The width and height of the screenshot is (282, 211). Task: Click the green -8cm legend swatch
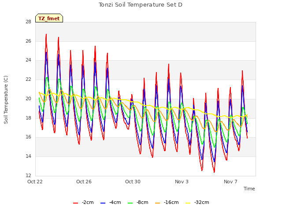130,203
